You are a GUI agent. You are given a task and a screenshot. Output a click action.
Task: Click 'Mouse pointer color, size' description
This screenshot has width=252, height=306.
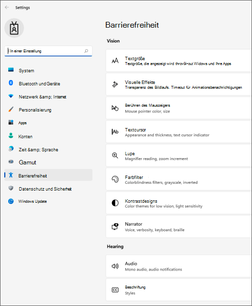pos(147,112)
